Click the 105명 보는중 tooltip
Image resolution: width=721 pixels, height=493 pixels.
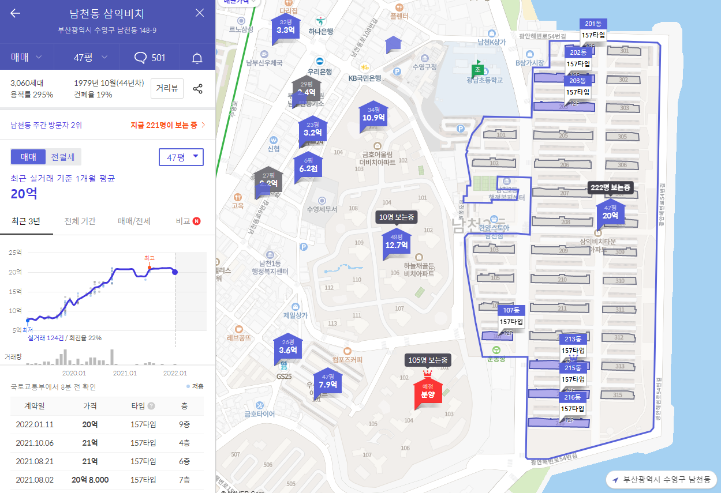point(428,360)
